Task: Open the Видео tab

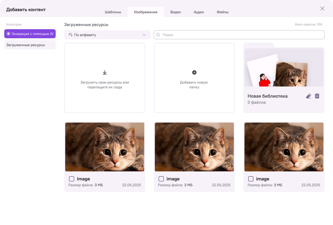Action: [x=176, y=12]
